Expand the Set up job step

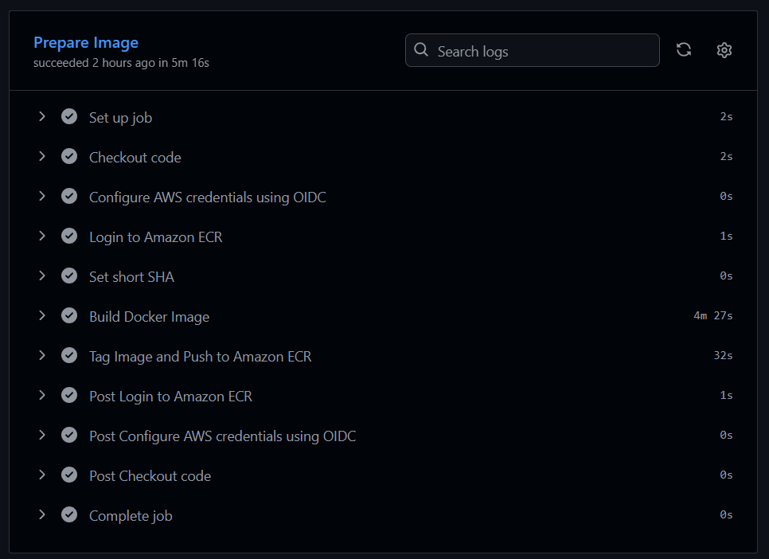click(42, 117)
